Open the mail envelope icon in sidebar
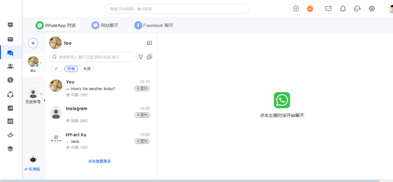Viewport: 393px width, 182px height. tap(10, 39)
